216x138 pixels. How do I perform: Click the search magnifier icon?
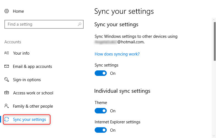80,24
